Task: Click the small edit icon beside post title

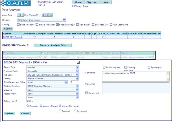Action: click(78, 62)
